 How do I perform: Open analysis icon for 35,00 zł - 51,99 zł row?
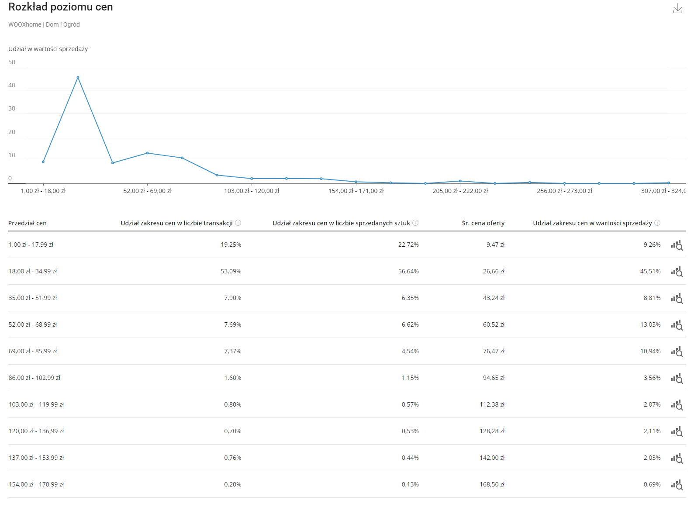[677, 298]
